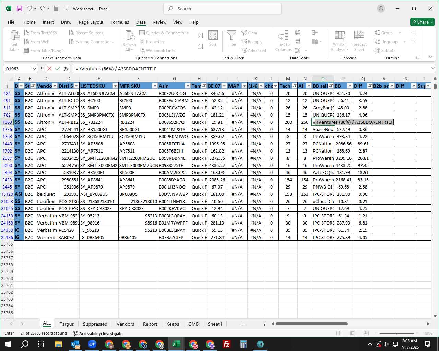
Task: Open filter dropdown for MFR SKU column
Action: coord(155,86)
